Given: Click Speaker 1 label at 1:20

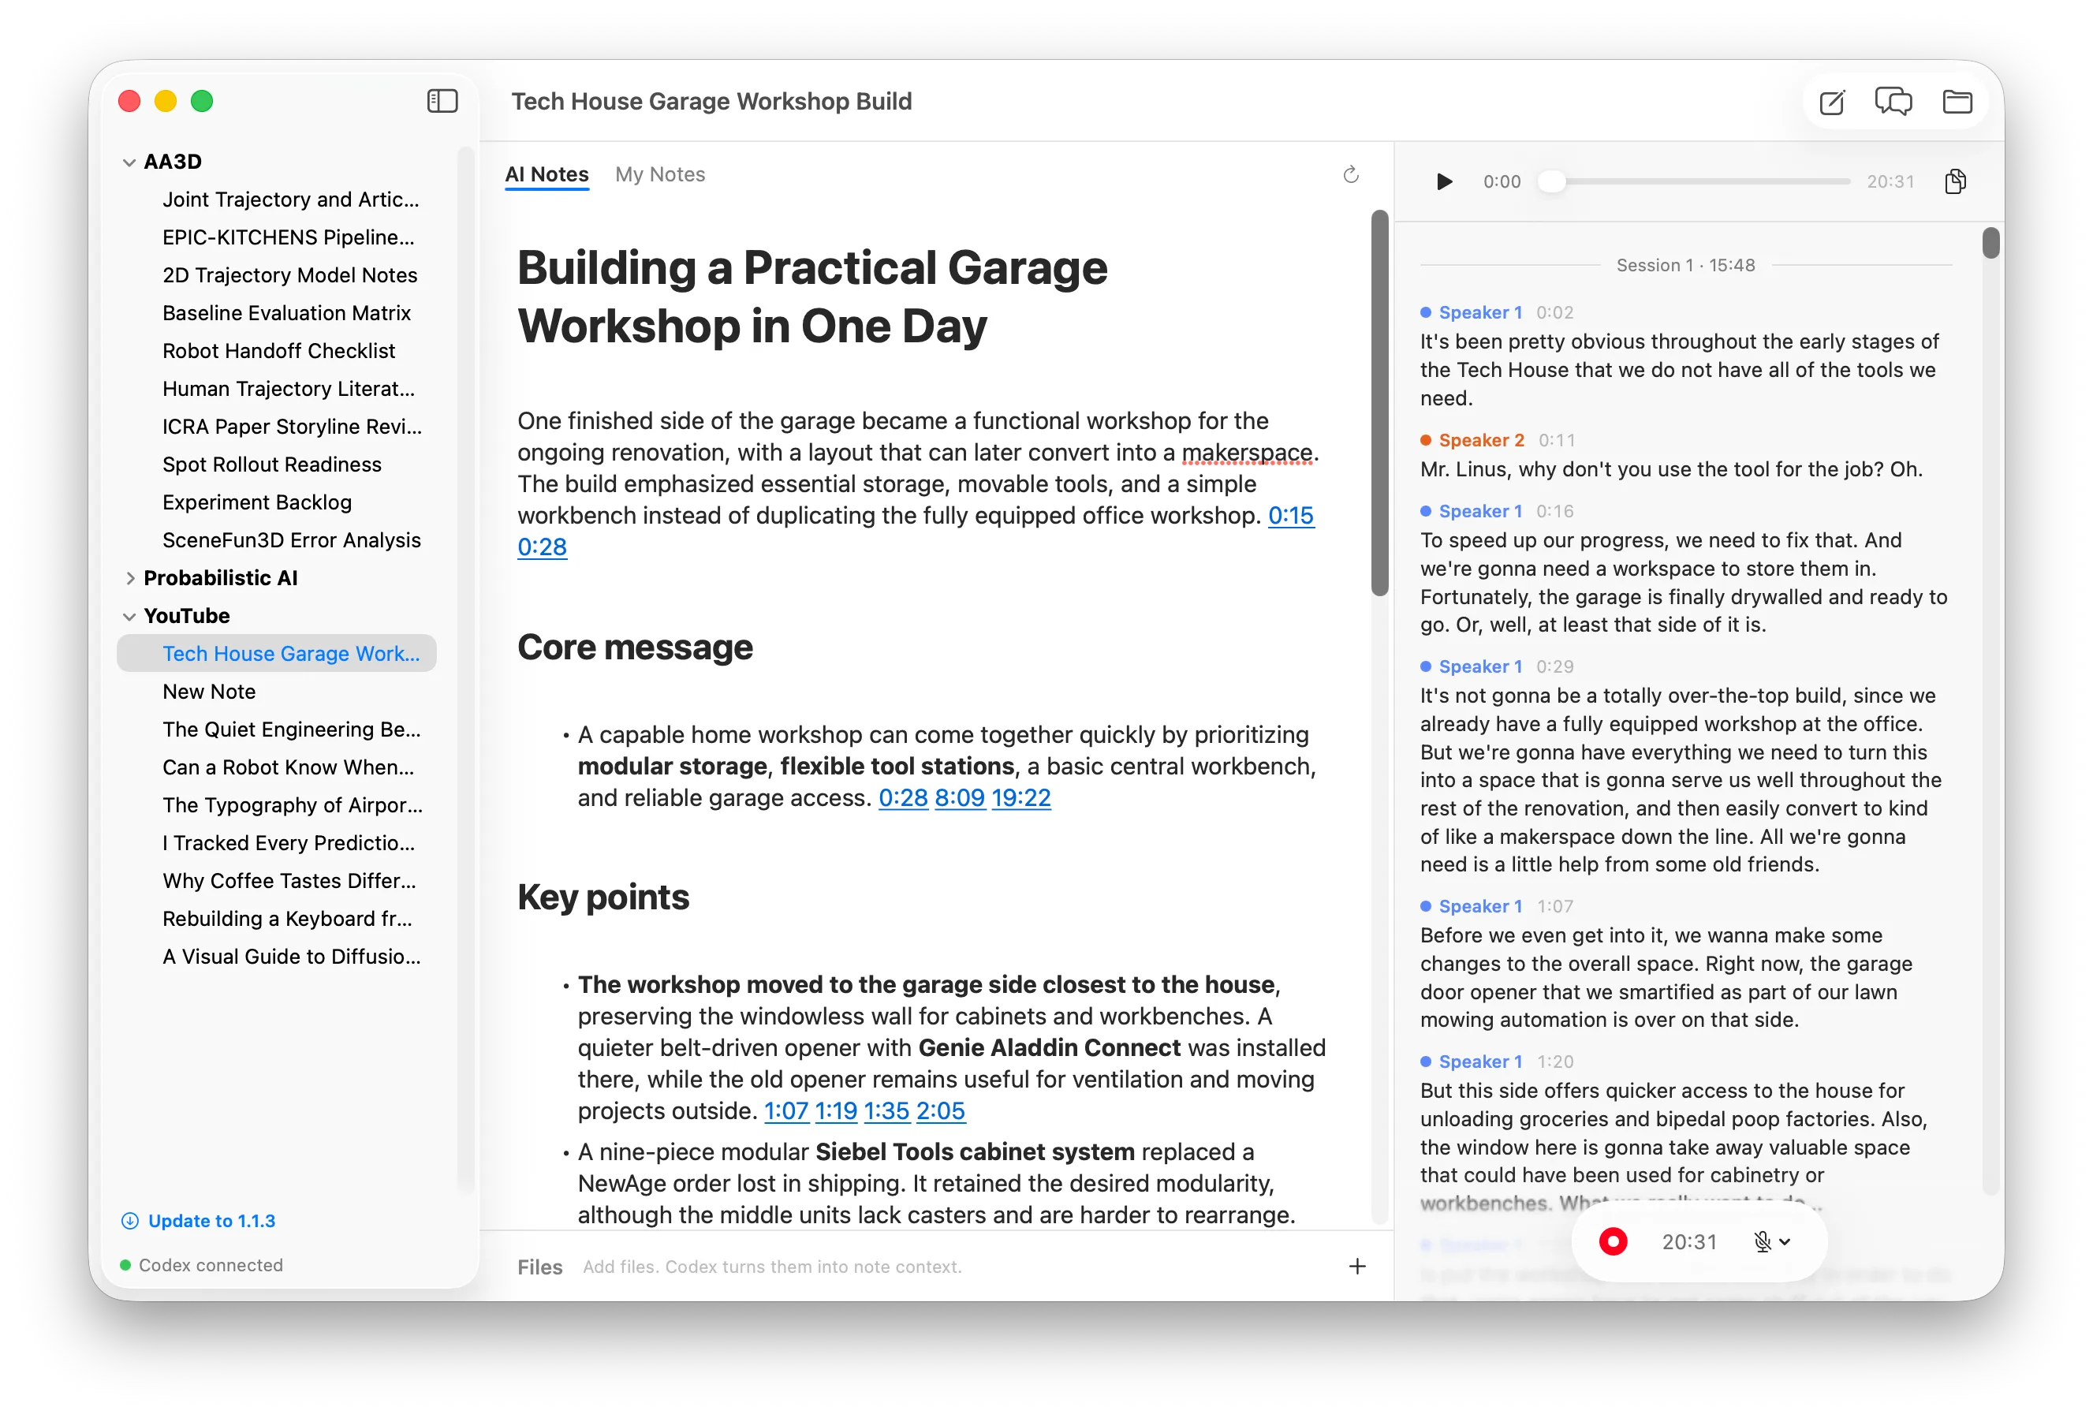Looking at the screenshot, I should [1479, 1062].
